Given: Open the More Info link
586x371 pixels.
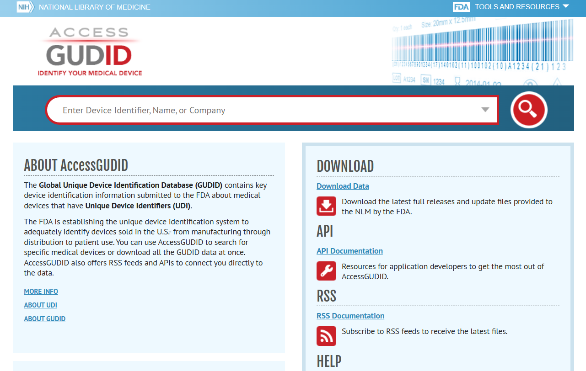Looking at the screenshot, I should tap(41, 291).
